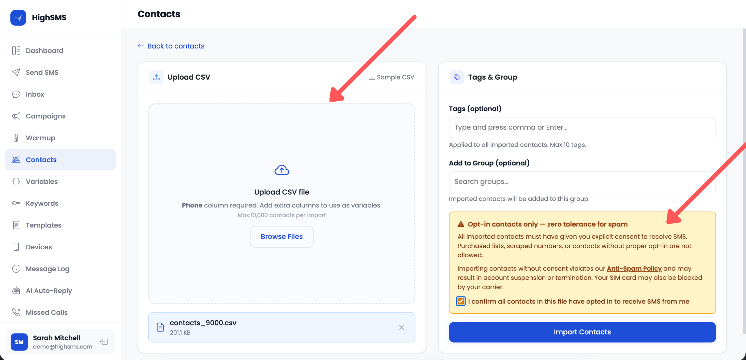Download the Sample CSV
The height and width of the screenshot is (360, 746).
pyautogui.click(x=391, y=77)
